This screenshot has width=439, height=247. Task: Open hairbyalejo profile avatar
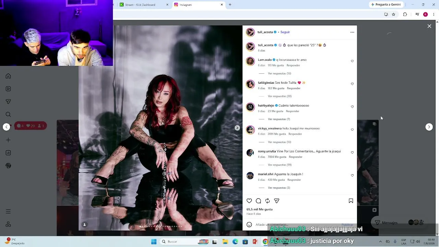[250, 107]
